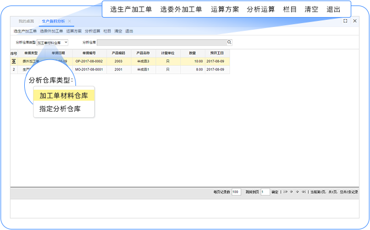This screenshot has width=370, height=230.
Task: Click 清空 in the small window toolbar
Action: (x=118, y=31)
